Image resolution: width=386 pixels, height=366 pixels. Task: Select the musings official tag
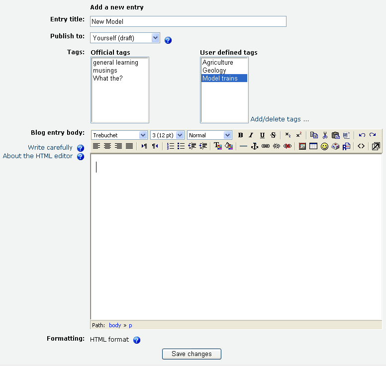pyautogui.click(x=105, y=71)
